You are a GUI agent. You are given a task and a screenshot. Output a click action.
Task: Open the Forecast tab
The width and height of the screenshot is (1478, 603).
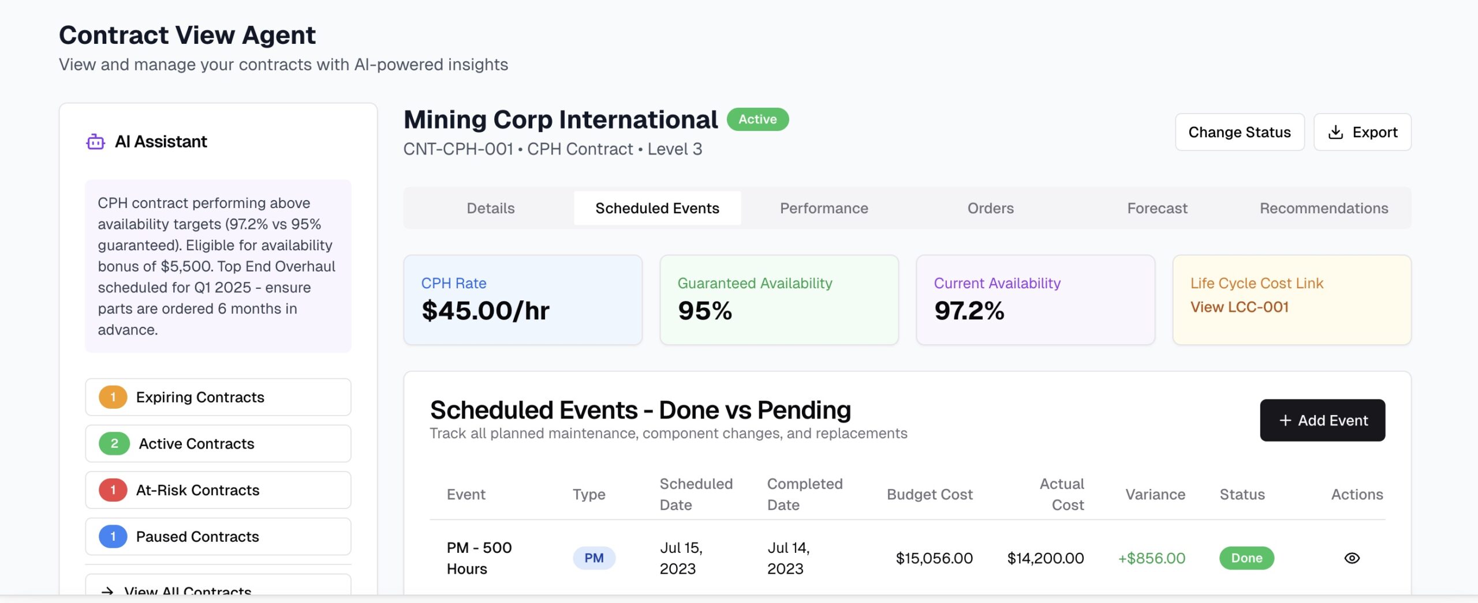[1156, 208]
